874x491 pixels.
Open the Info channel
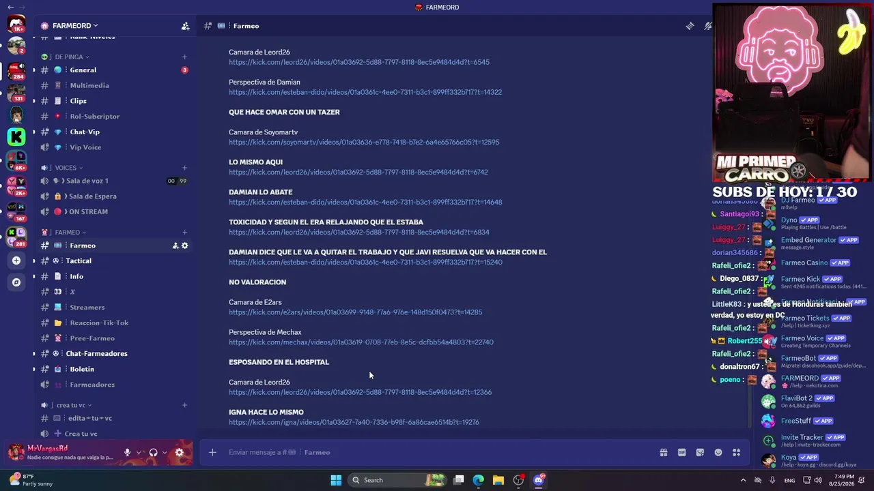pyautogui.click(x=113, y=276)
